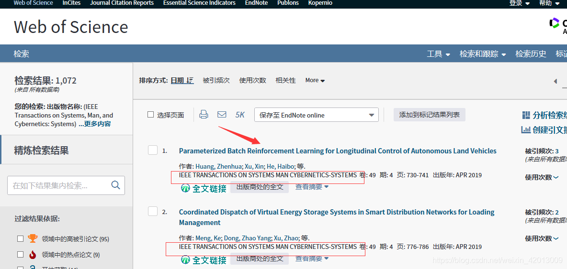This screenshot has width=567, height=269.
Task: Tick checkbox for result 2
Action: (153, 211)
